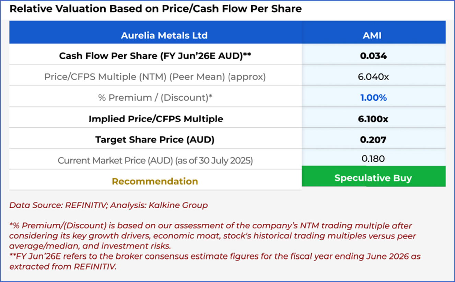Click the Data Source REFINITIV line
Screen dimensions: 455x282
click(x=108, y=205)
